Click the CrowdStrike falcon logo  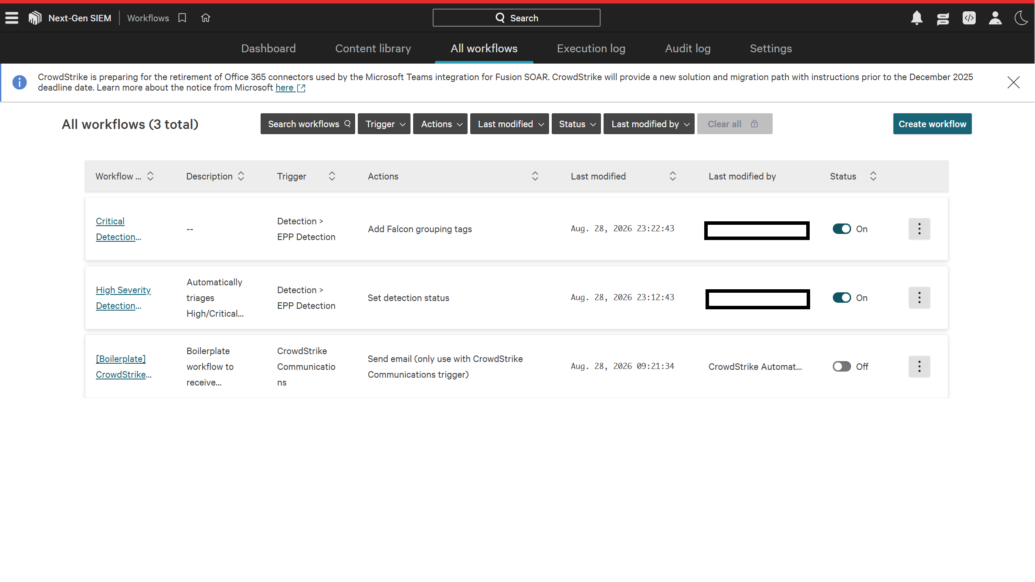(35, 18)
